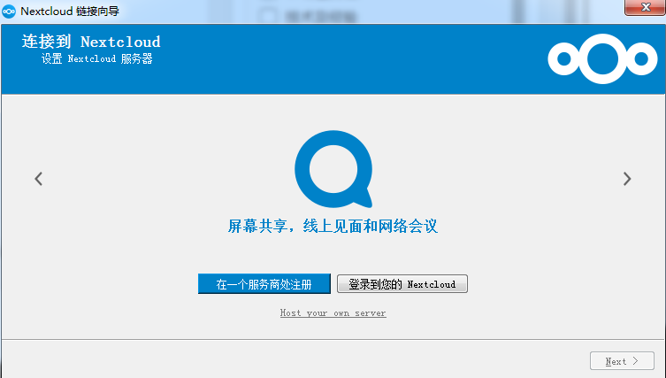Click the next slide right arrow
666x378 pixels.
(627, 179)
